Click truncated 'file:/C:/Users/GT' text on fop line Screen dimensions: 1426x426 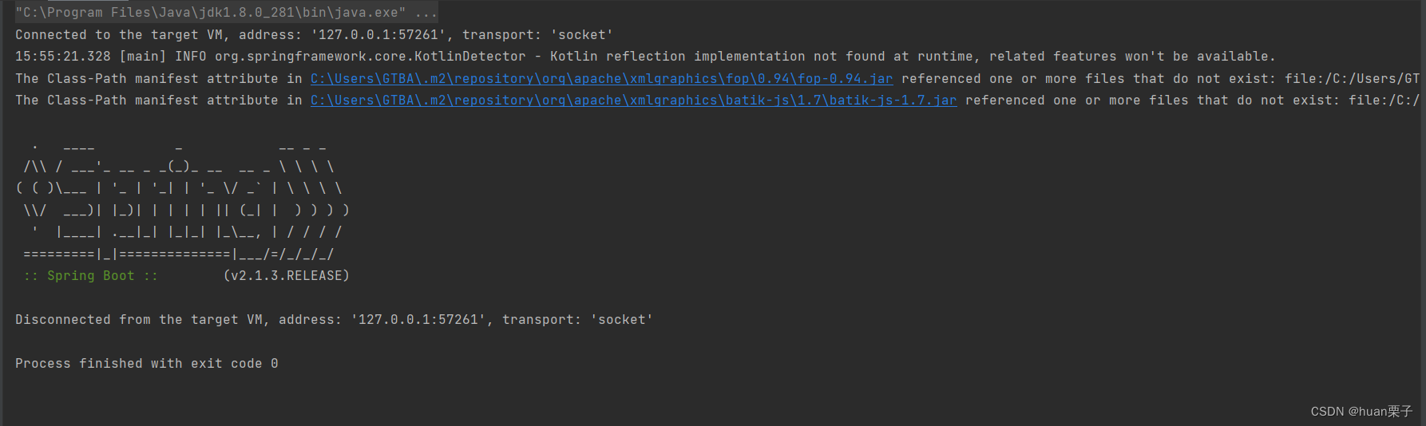[1353, 78]
